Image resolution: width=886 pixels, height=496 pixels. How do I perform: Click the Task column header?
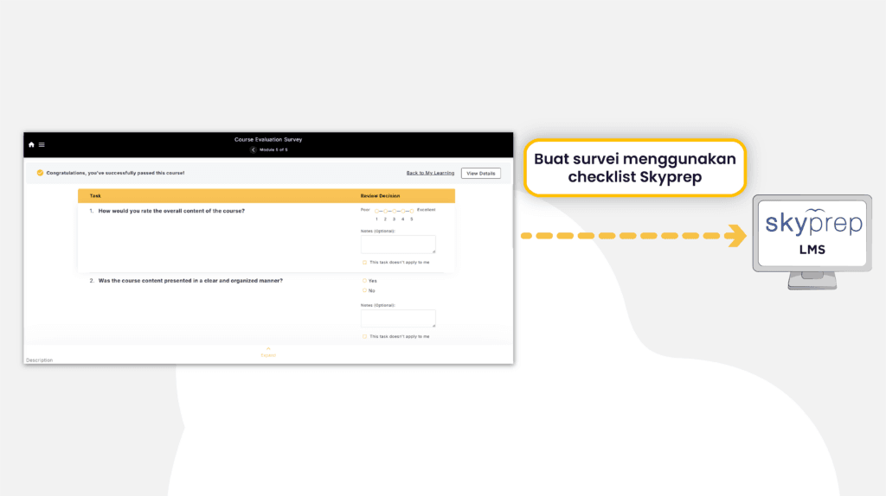[x=95, y=196]
